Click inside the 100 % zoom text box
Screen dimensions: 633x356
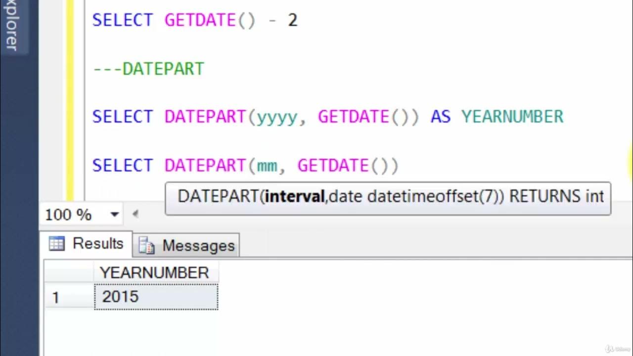(x=68, y=215)
